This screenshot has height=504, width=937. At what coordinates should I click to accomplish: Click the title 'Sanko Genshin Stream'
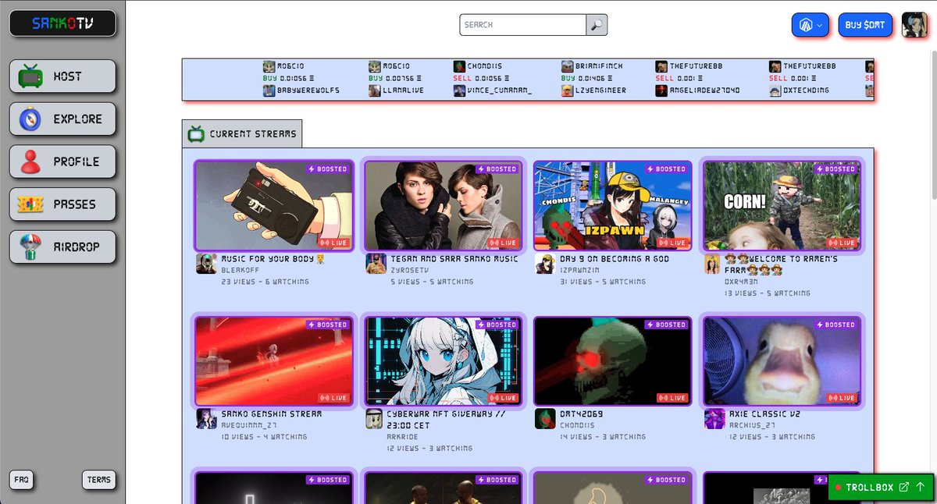271,414
